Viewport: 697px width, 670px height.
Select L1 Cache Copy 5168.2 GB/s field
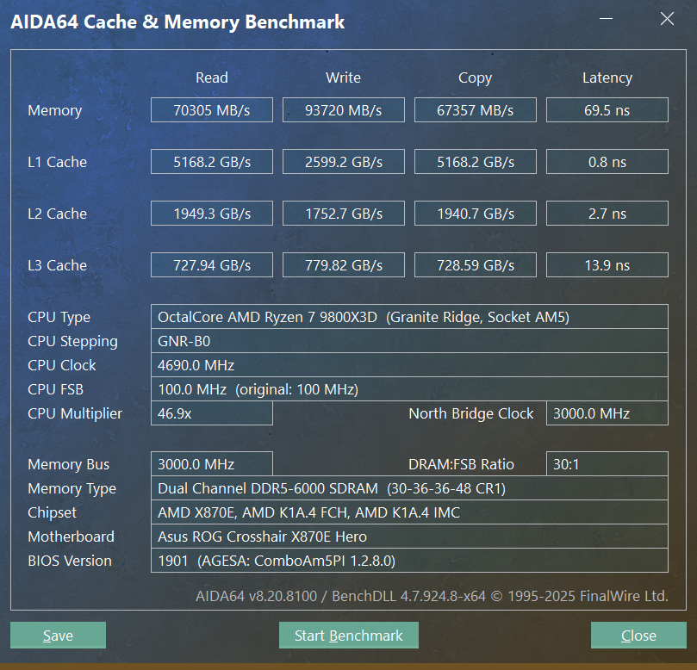point(476,161)
